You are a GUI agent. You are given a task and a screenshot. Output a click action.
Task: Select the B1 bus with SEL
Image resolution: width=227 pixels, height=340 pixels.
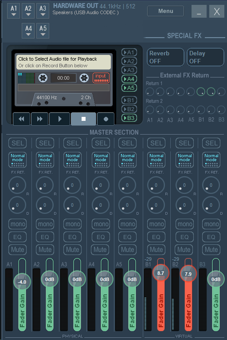157,143
